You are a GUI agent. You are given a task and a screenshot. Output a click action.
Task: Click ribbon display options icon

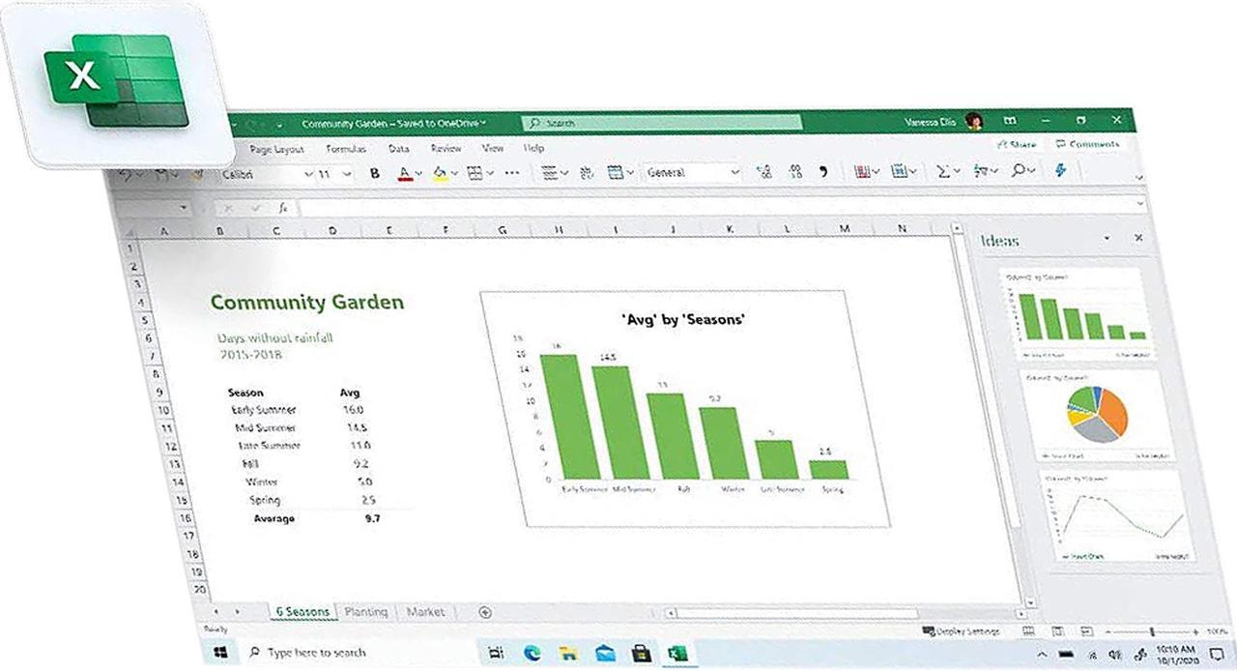(1010, 121)
